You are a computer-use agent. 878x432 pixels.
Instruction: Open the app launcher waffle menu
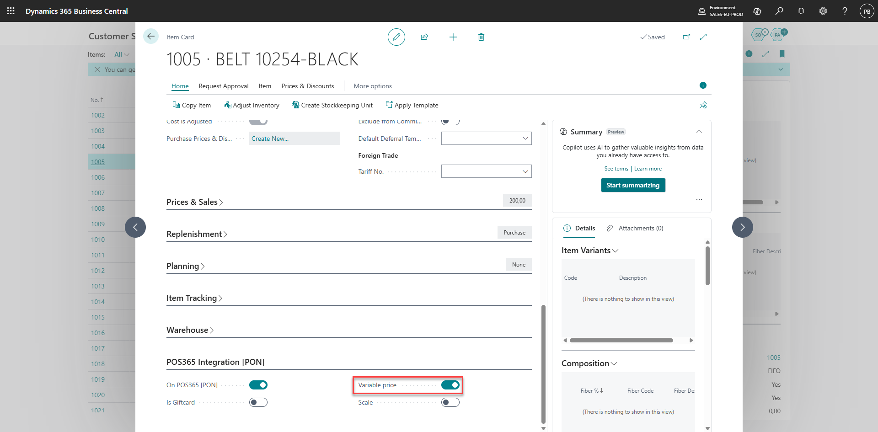(x=11, y=11)
